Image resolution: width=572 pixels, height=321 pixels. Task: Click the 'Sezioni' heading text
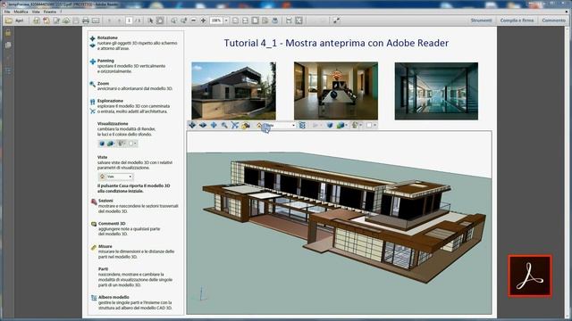(105, 201)
